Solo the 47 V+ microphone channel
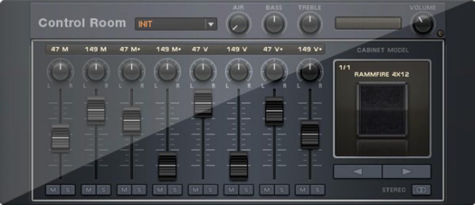The image size is (475, 205). (x=281, y=190)
